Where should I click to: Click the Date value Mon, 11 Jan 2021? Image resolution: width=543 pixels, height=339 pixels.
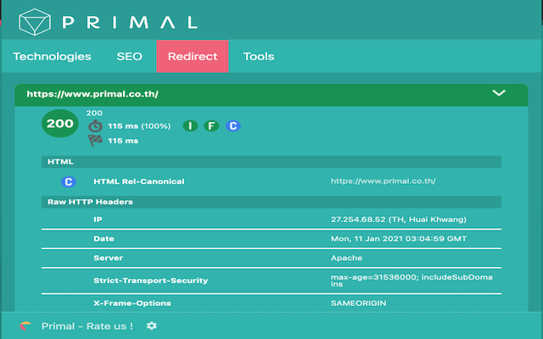click(399, 239)
